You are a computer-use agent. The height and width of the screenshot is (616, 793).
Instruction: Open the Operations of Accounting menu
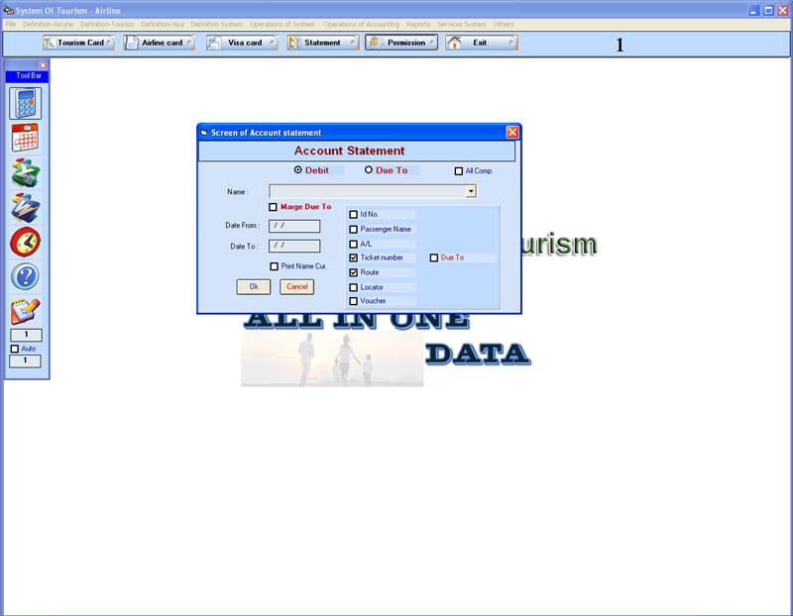pos(361,24)
